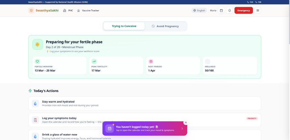Open the PHC building icon link
Viewport: 290px width, 140px height.
65,10
